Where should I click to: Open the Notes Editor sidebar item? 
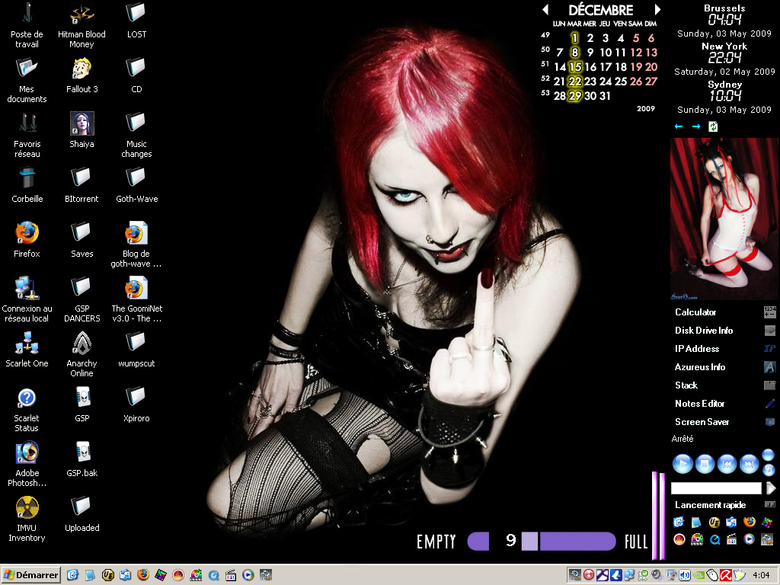699,404
